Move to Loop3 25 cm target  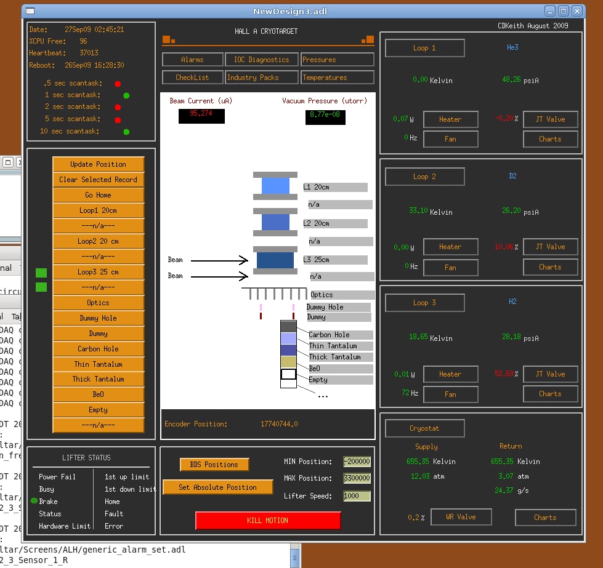[99, 272]
